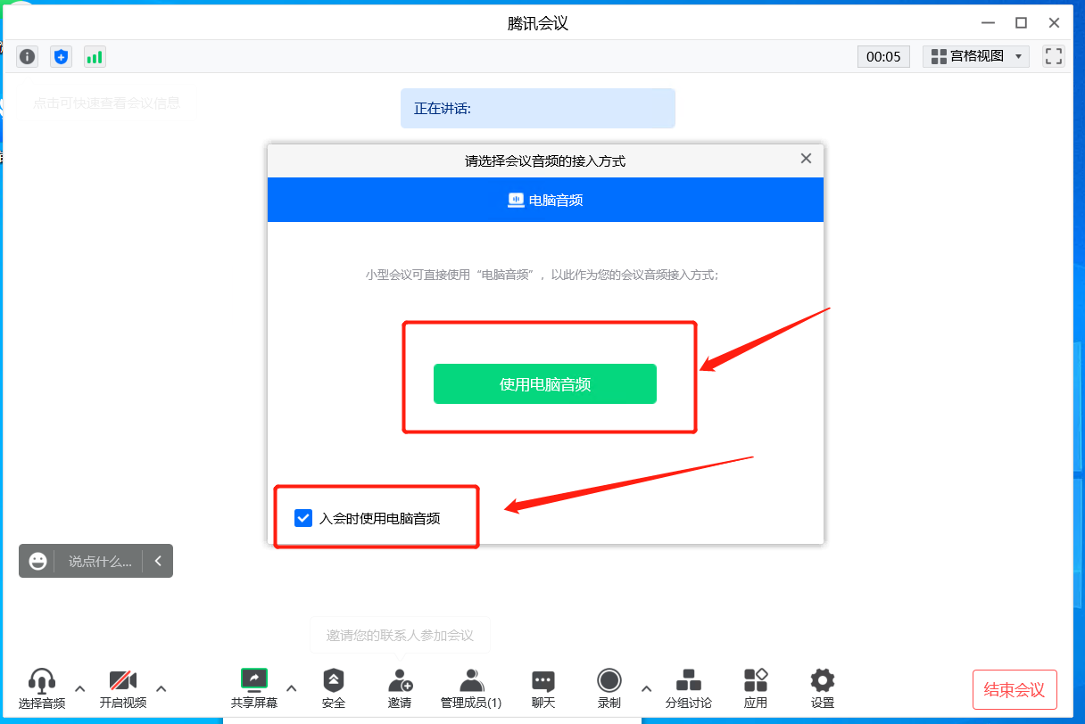Expand audio options arrow beside 选择音频
The image size is (1085, 724).
click(x=79, y=688)
